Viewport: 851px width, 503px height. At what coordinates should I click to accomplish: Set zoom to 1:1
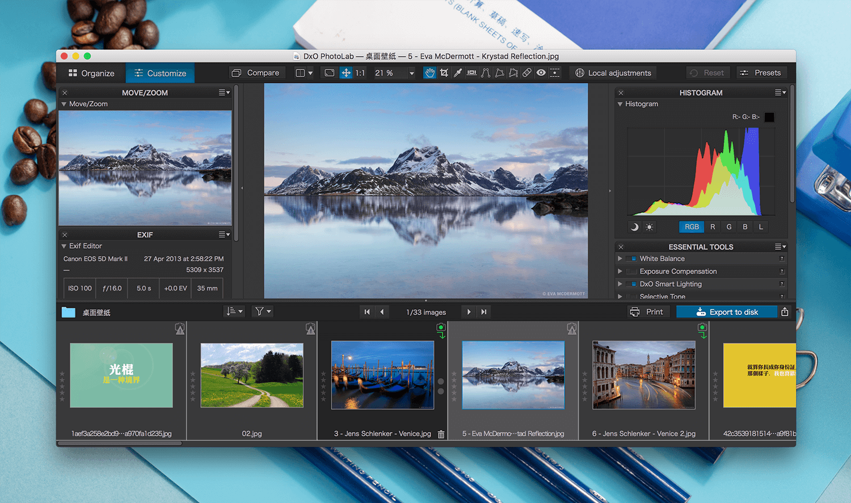point(360,73)
